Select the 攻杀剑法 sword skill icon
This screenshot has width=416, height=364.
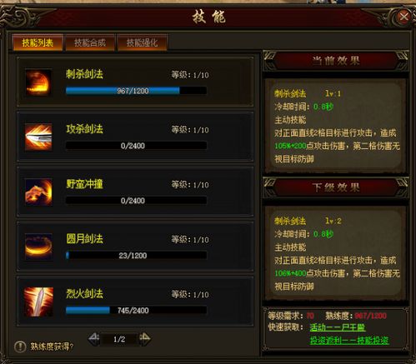tap(38, 137)
